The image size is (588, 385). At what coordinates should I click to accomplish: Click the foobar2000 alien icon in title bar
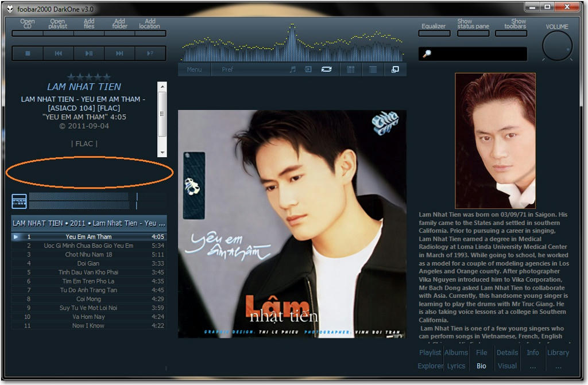[x=10, y=9]
